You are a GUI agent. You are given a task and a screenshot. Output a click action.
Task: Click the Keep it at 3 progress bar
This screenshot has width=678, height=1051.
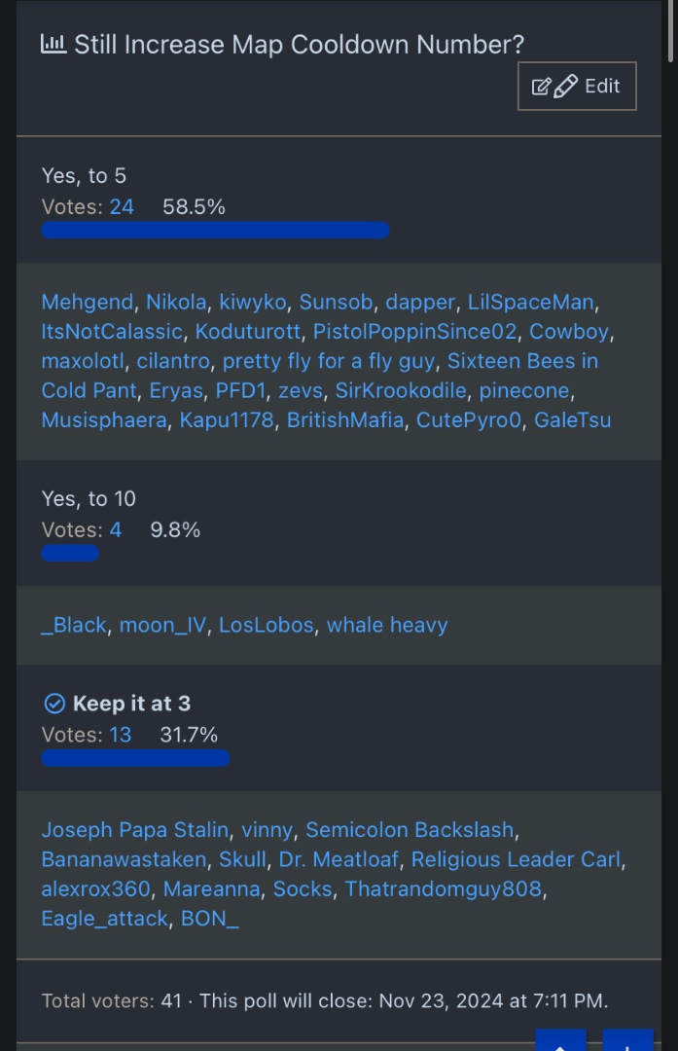[135, 758]
